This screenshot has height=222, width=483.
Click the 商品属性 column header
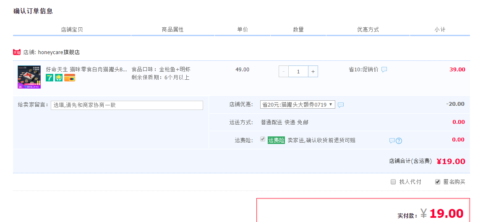[173, 29]
